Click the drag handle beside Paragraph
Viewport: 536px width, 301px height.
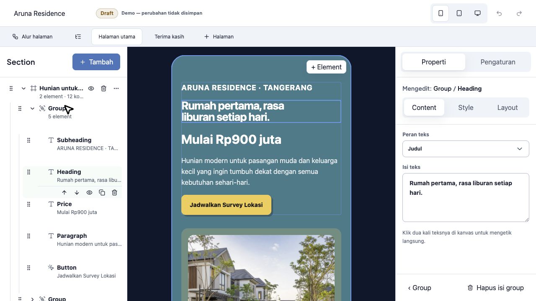(x=28, y=236)
